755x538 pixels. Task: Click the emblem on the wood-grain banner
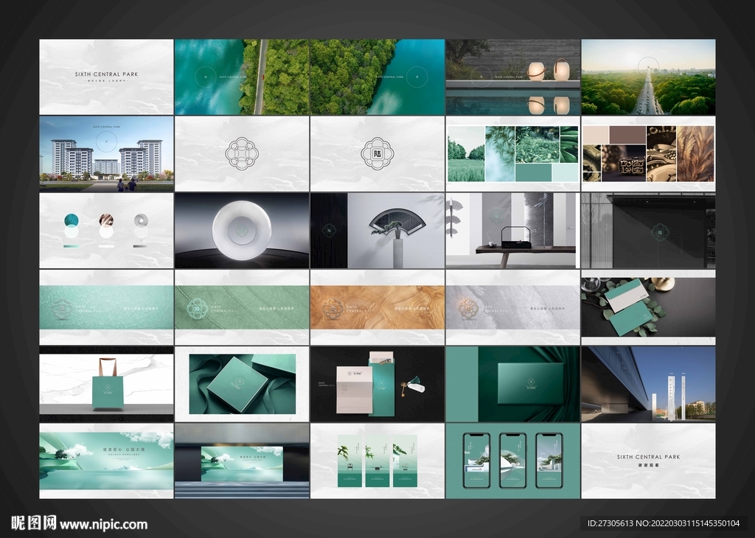click(332, 307)
